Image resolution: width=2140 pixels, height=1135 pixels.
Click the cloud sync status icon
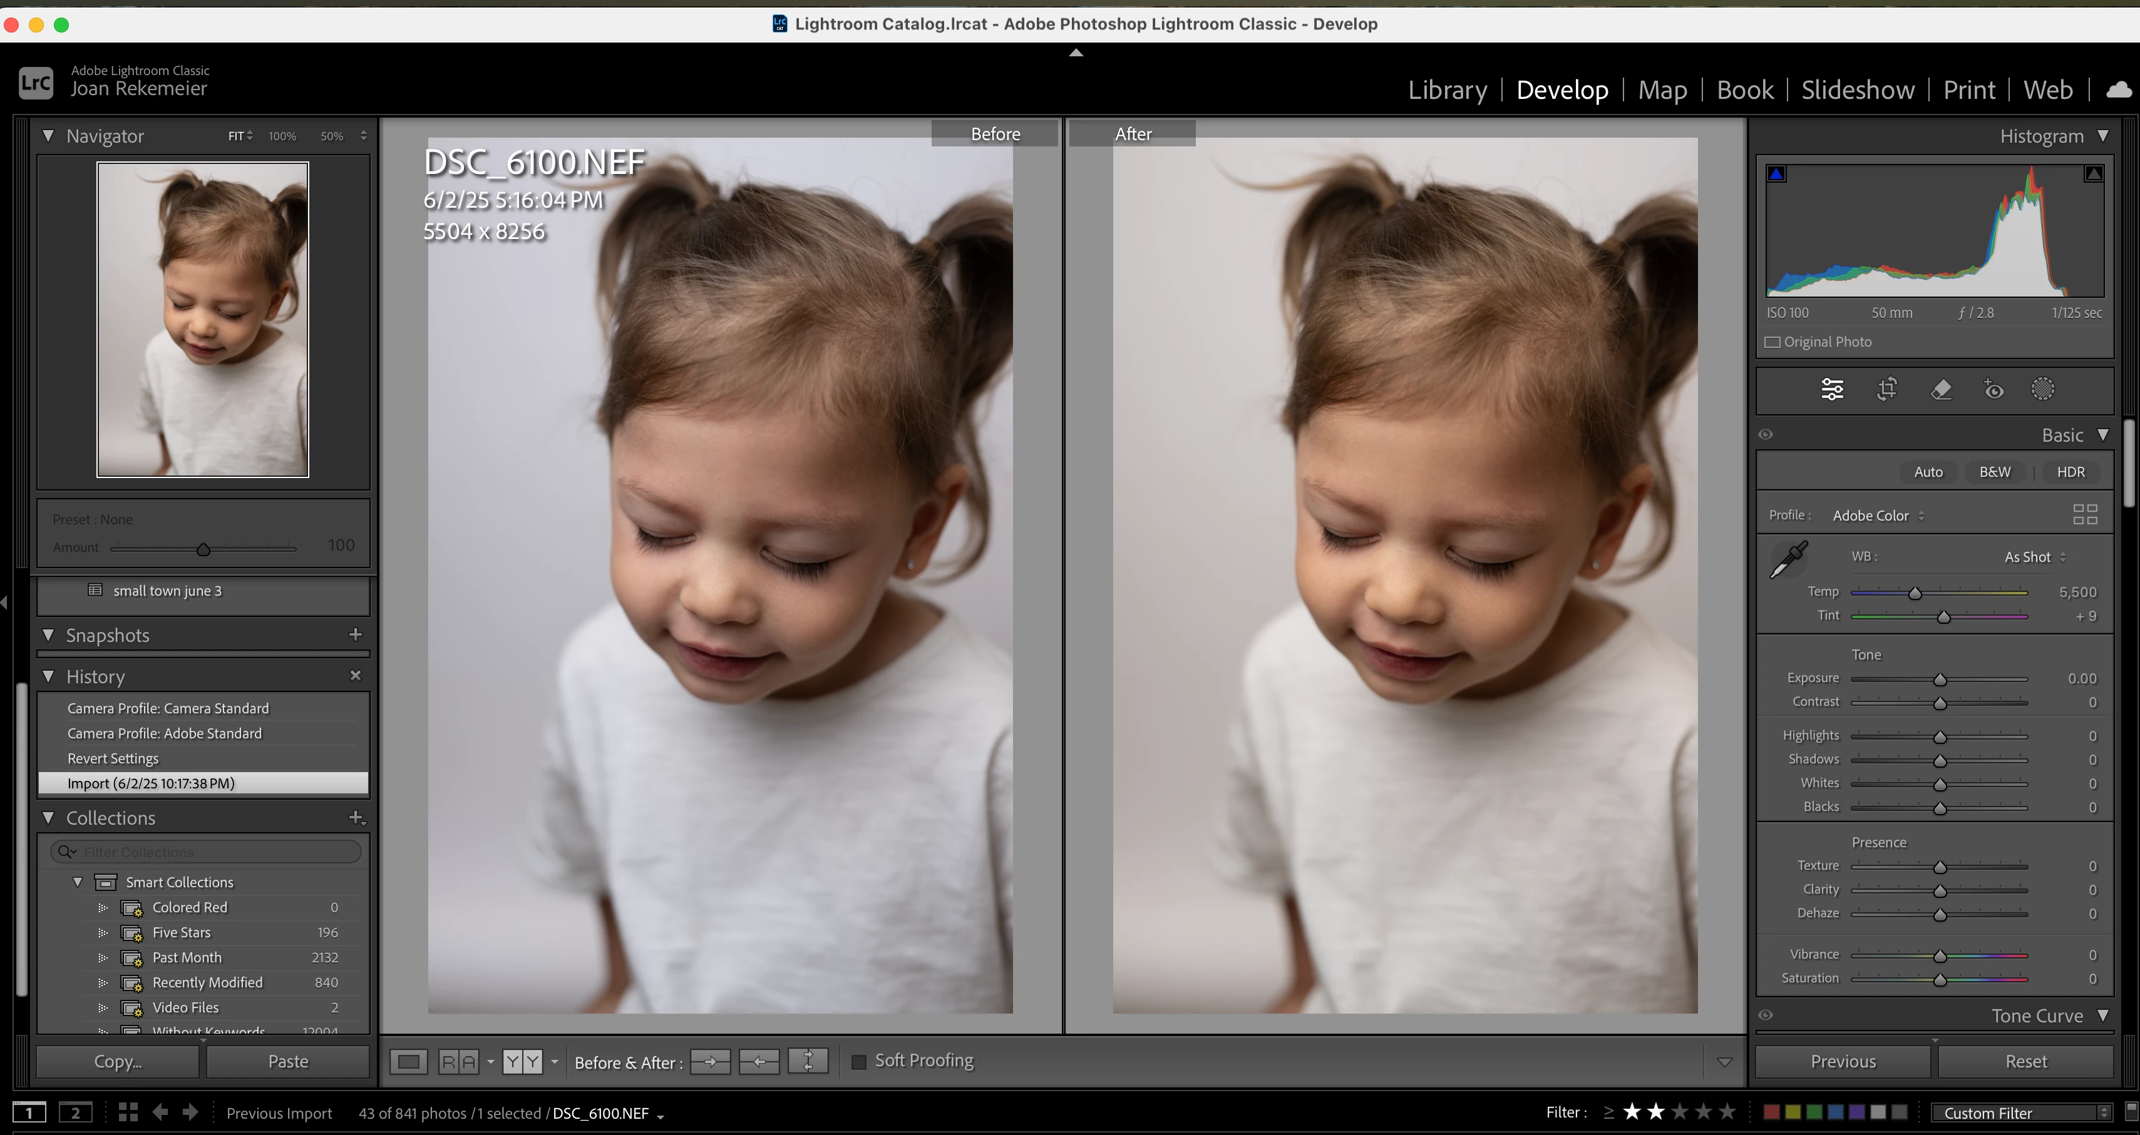(x=2119, y=89)
